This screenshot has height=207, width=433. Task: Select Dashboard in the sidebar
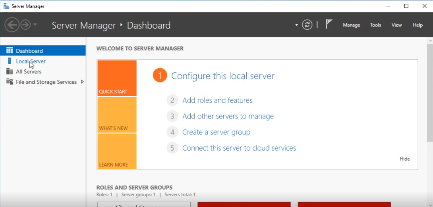point(43,51)
